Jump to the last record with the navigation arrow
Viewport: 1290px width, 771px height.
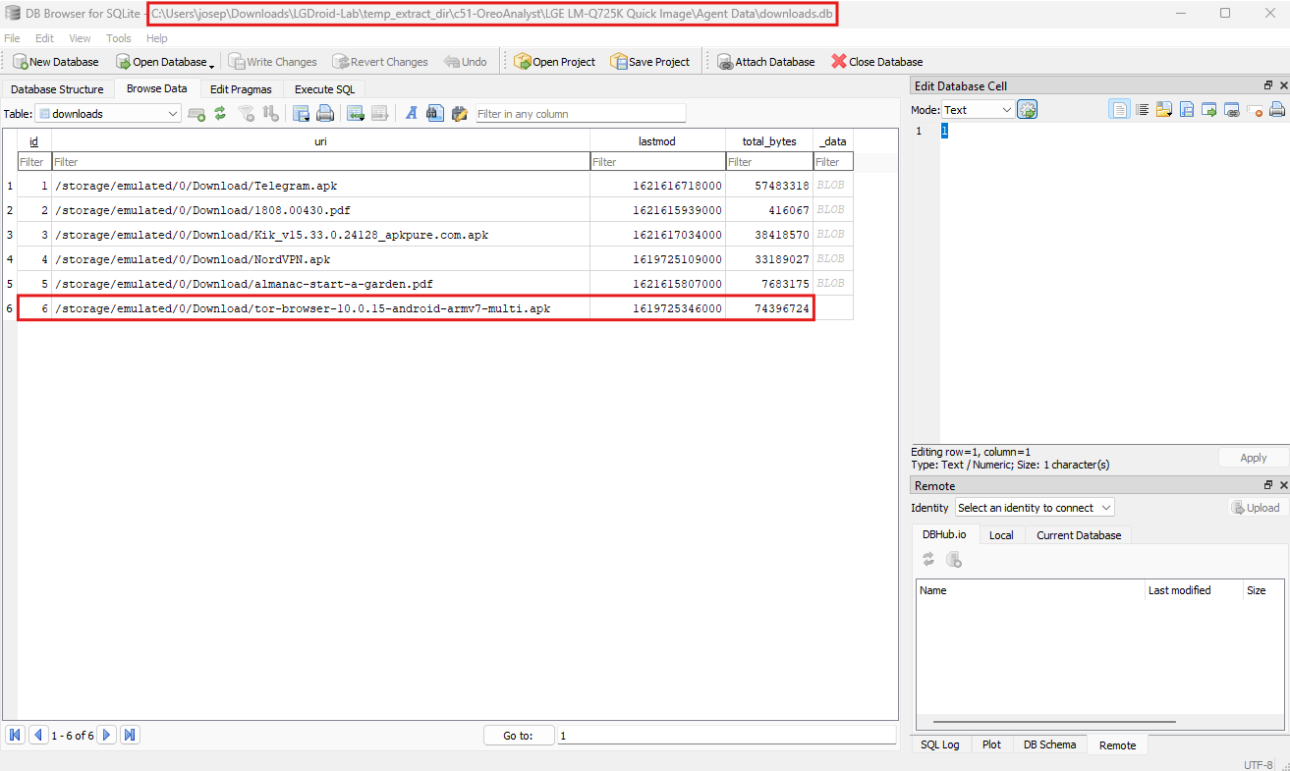[x=130, y=735]
